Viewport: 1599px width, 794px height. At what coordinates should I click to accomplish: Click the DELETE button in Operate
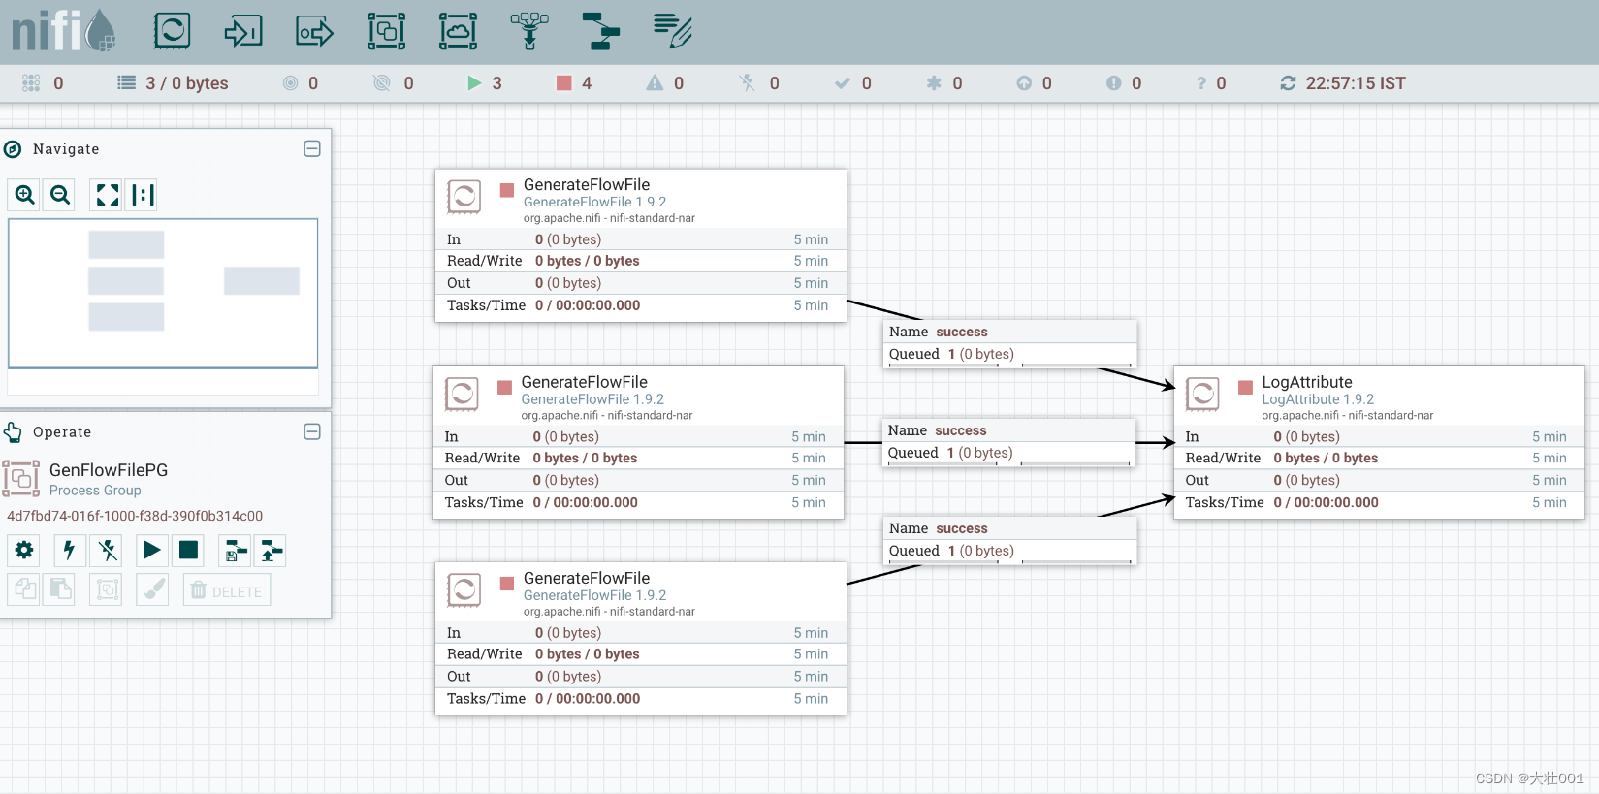click(227, 590)
